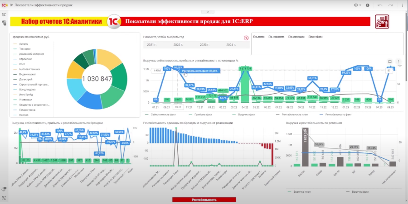408x204 pixels.
Task: Open the list panel icon in left sidebar
Action: [x=4, y=15]
